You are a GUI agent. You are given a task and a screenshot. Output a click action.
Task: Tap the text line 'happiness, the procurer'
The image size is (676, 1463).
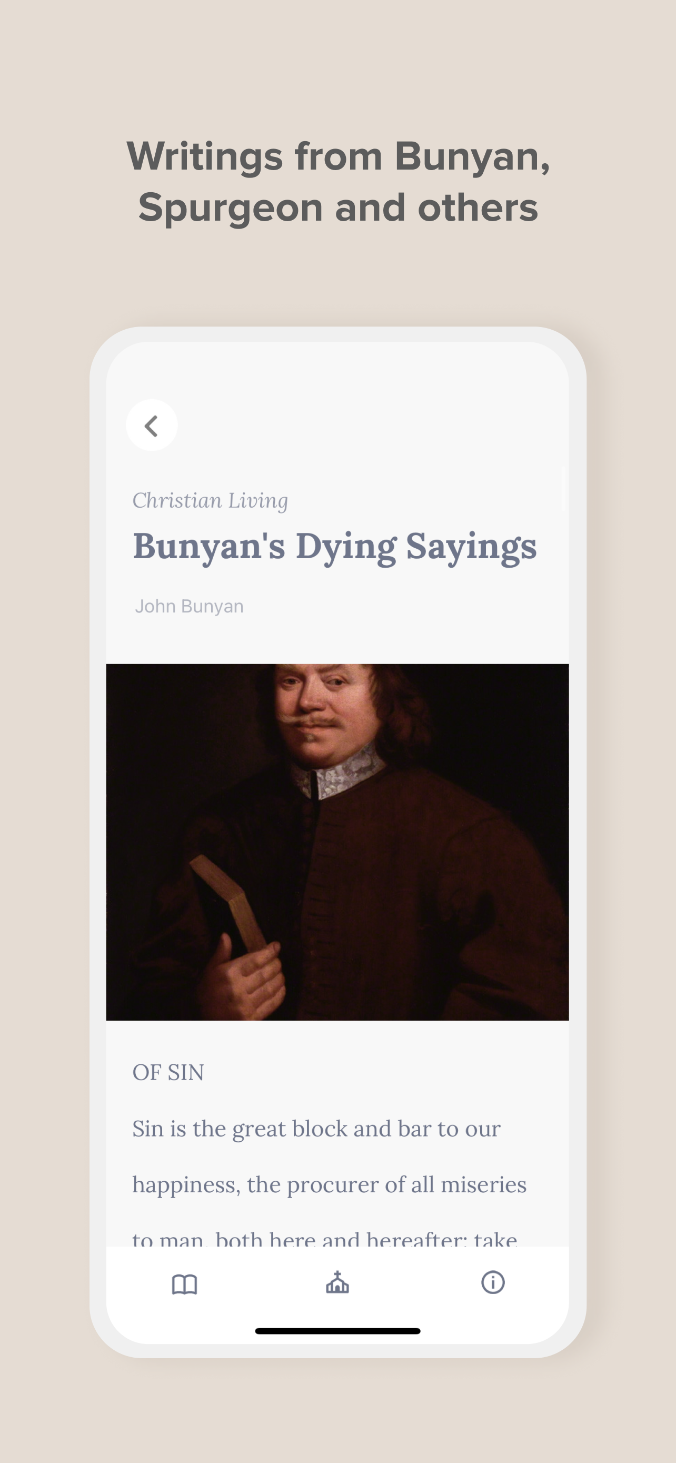[x=329, y=1185]
